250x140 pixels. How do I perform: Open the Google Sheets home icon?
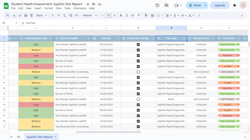tap(6, 6)
